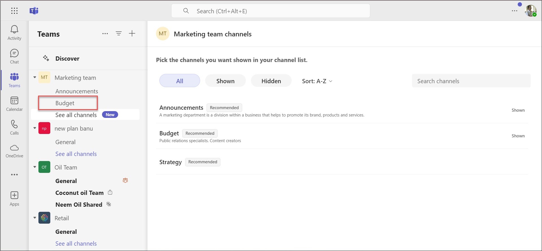This screenshot has width=542, height=251.
Task: Toggle the Shown status for Announcements
Action: 518,110
